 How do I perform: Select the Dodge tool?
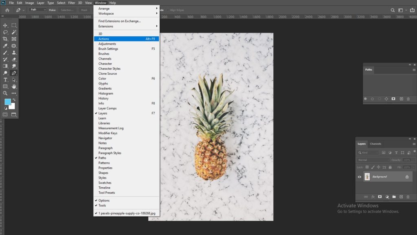pos(5,73)
